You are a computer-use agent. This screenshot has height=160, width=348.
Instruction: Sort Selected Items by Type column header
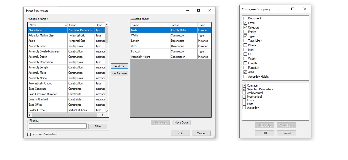pos(203,25)
